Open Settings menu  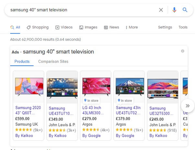coord(165,27)
